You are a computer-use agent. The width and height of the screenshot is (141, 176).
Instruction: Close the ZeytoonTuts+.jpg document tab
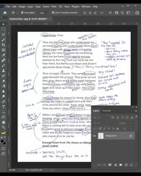coord(50,19)
